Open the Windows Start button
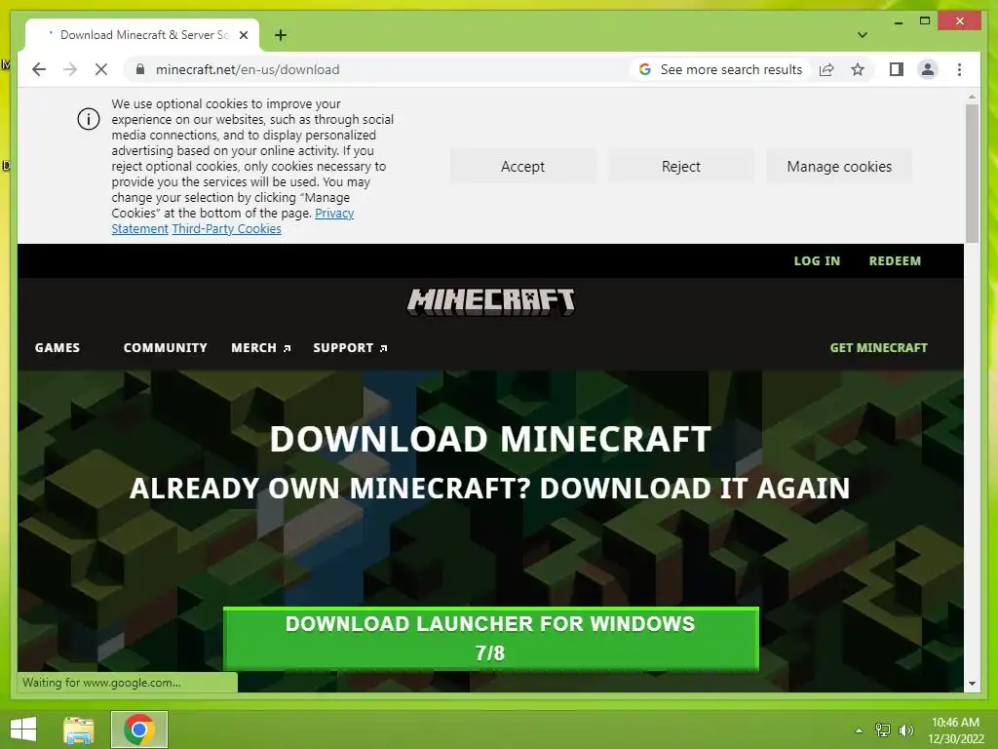 tap(23, 729)
